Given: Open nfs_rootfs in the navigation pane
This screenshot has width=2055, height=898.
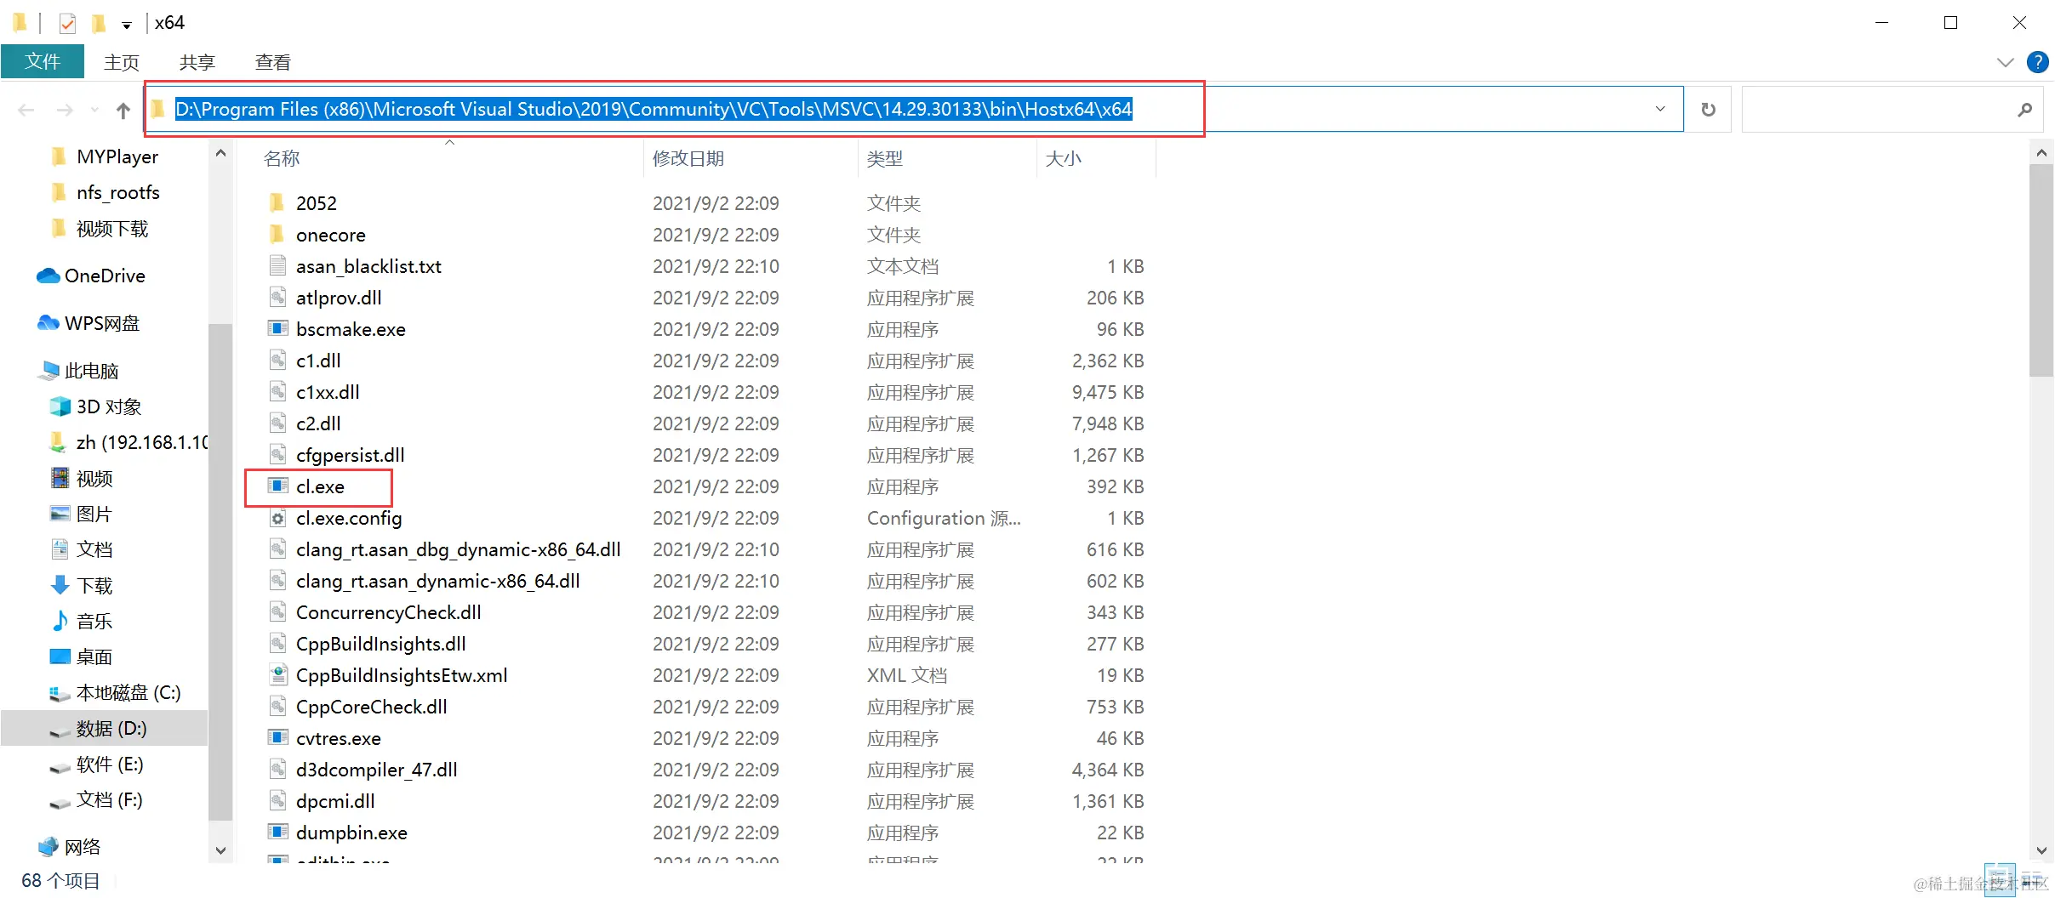Looking at the screenshot, I should tap(118, 193).
